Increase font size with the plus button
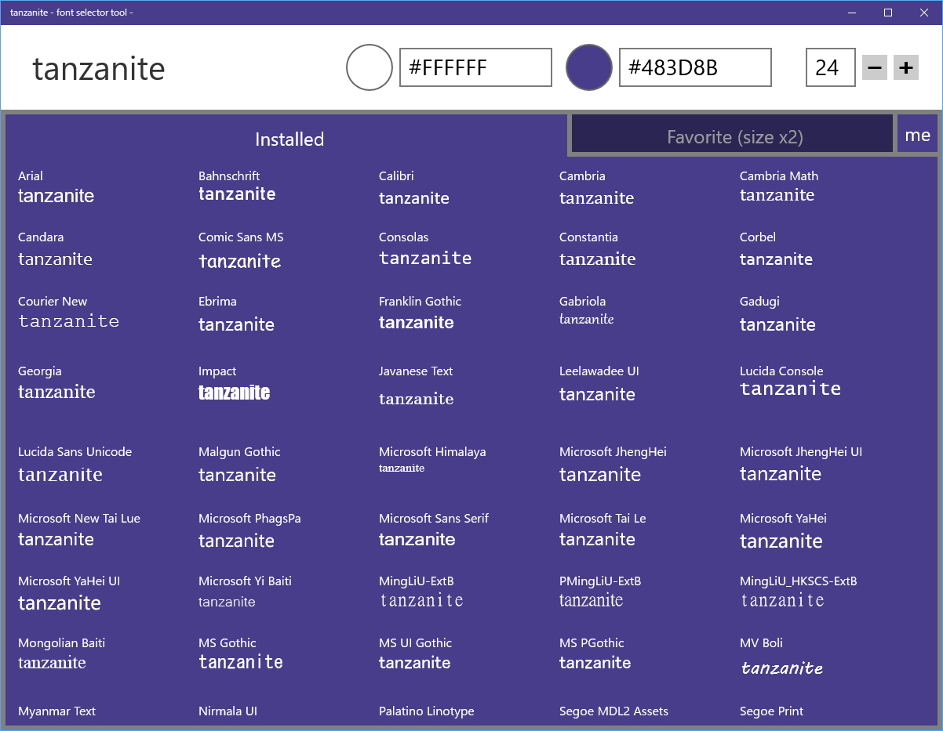Screen dimensions: 943x731 pyautogui.click(x=905, y=67)
